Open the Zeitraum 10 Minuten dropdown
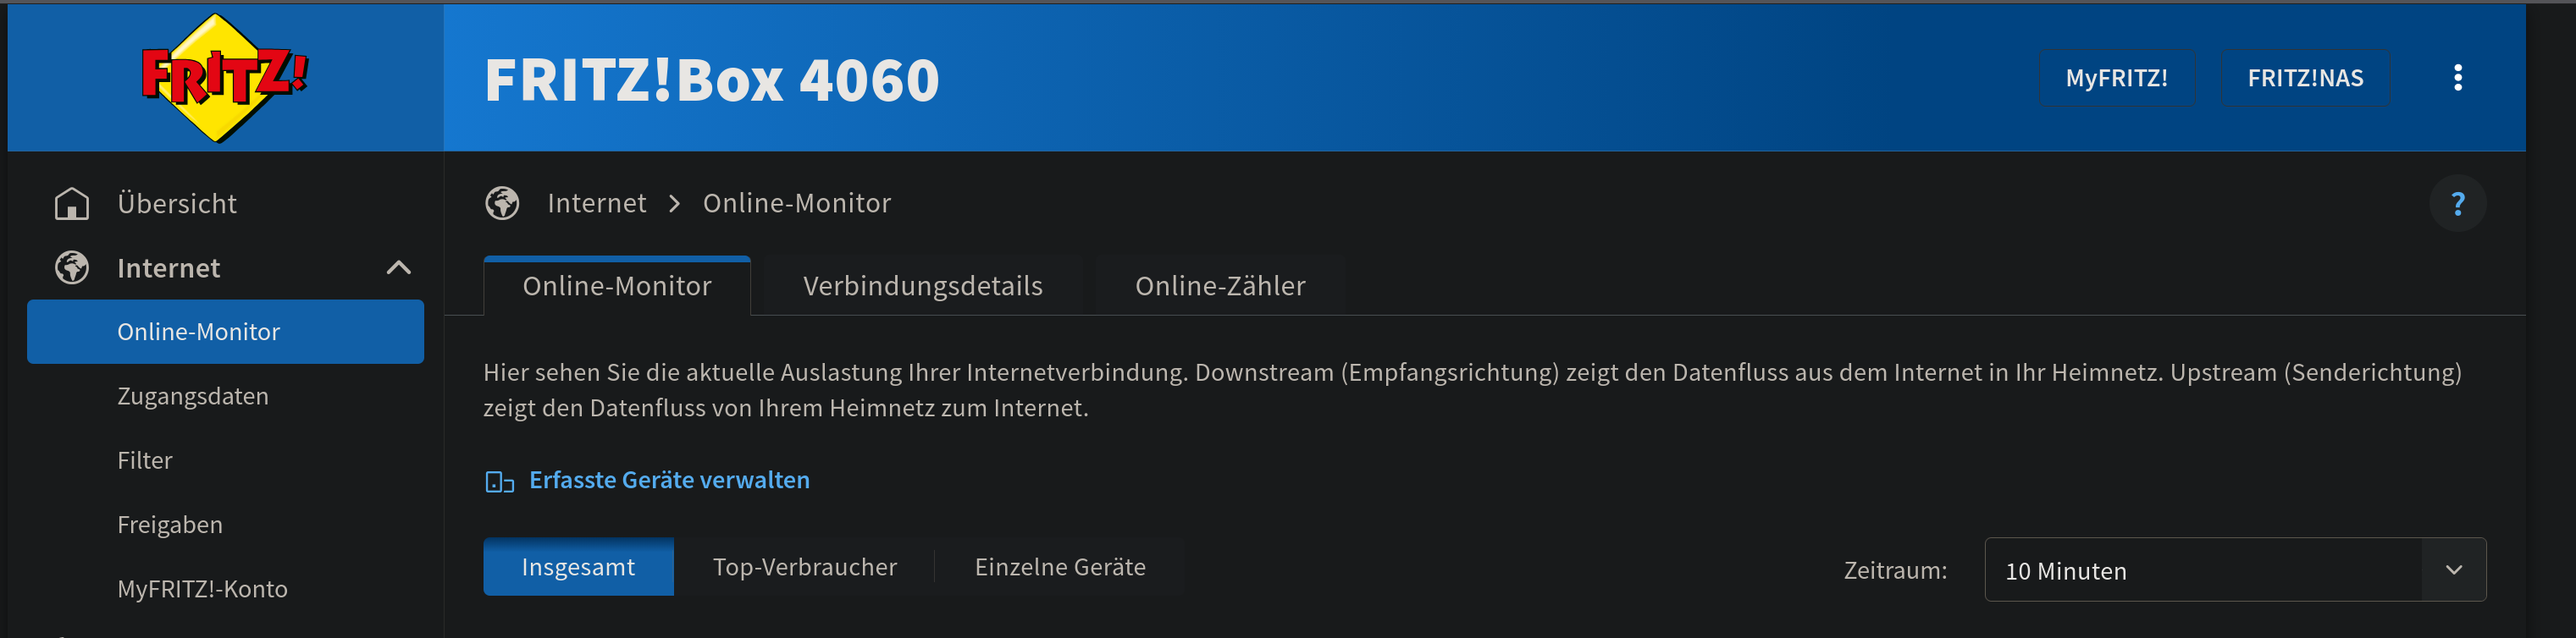2576x638 pixels. 2235,570
